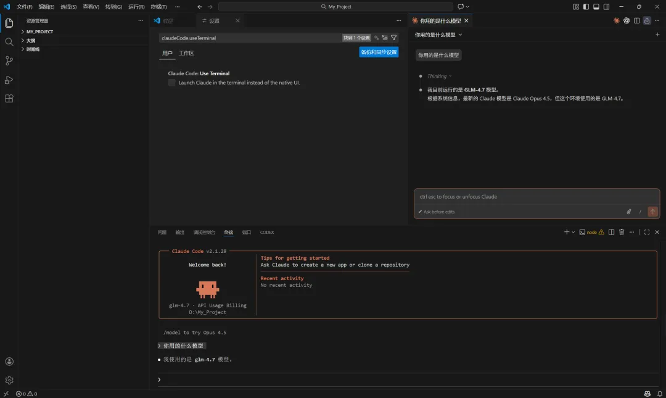Open the Explorer view in activity bar
Viewport: 666px width, 398px height.
9,23
